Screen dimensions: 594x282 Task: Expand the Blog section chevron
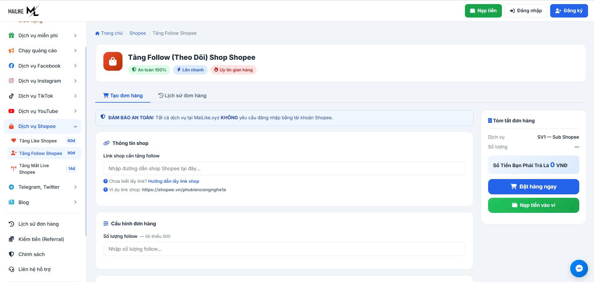click(x=75, y=202)
